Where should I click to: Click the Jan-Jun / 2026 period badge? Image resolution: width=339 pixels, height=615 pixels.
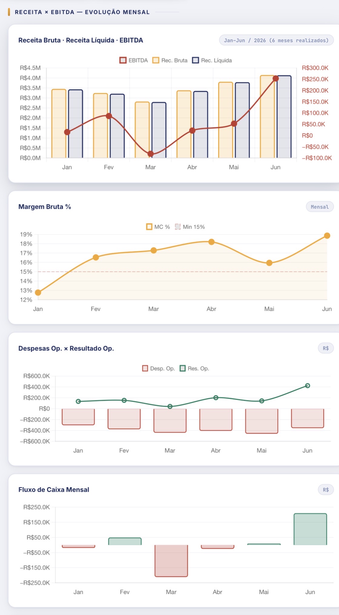pyautogui.click(x=276, y=40)
